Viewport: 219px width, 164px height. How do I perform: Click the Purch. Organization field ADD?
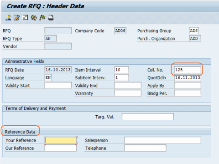pyautogui.click(x=195, y=39)
